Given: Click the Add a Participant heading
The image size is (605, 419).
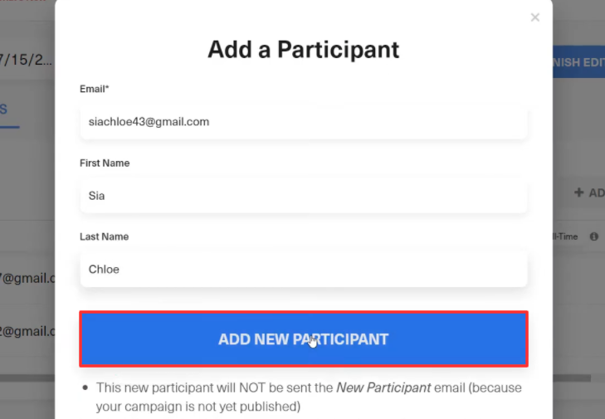Looking at the screenshot, I should [x=304, y=50].
